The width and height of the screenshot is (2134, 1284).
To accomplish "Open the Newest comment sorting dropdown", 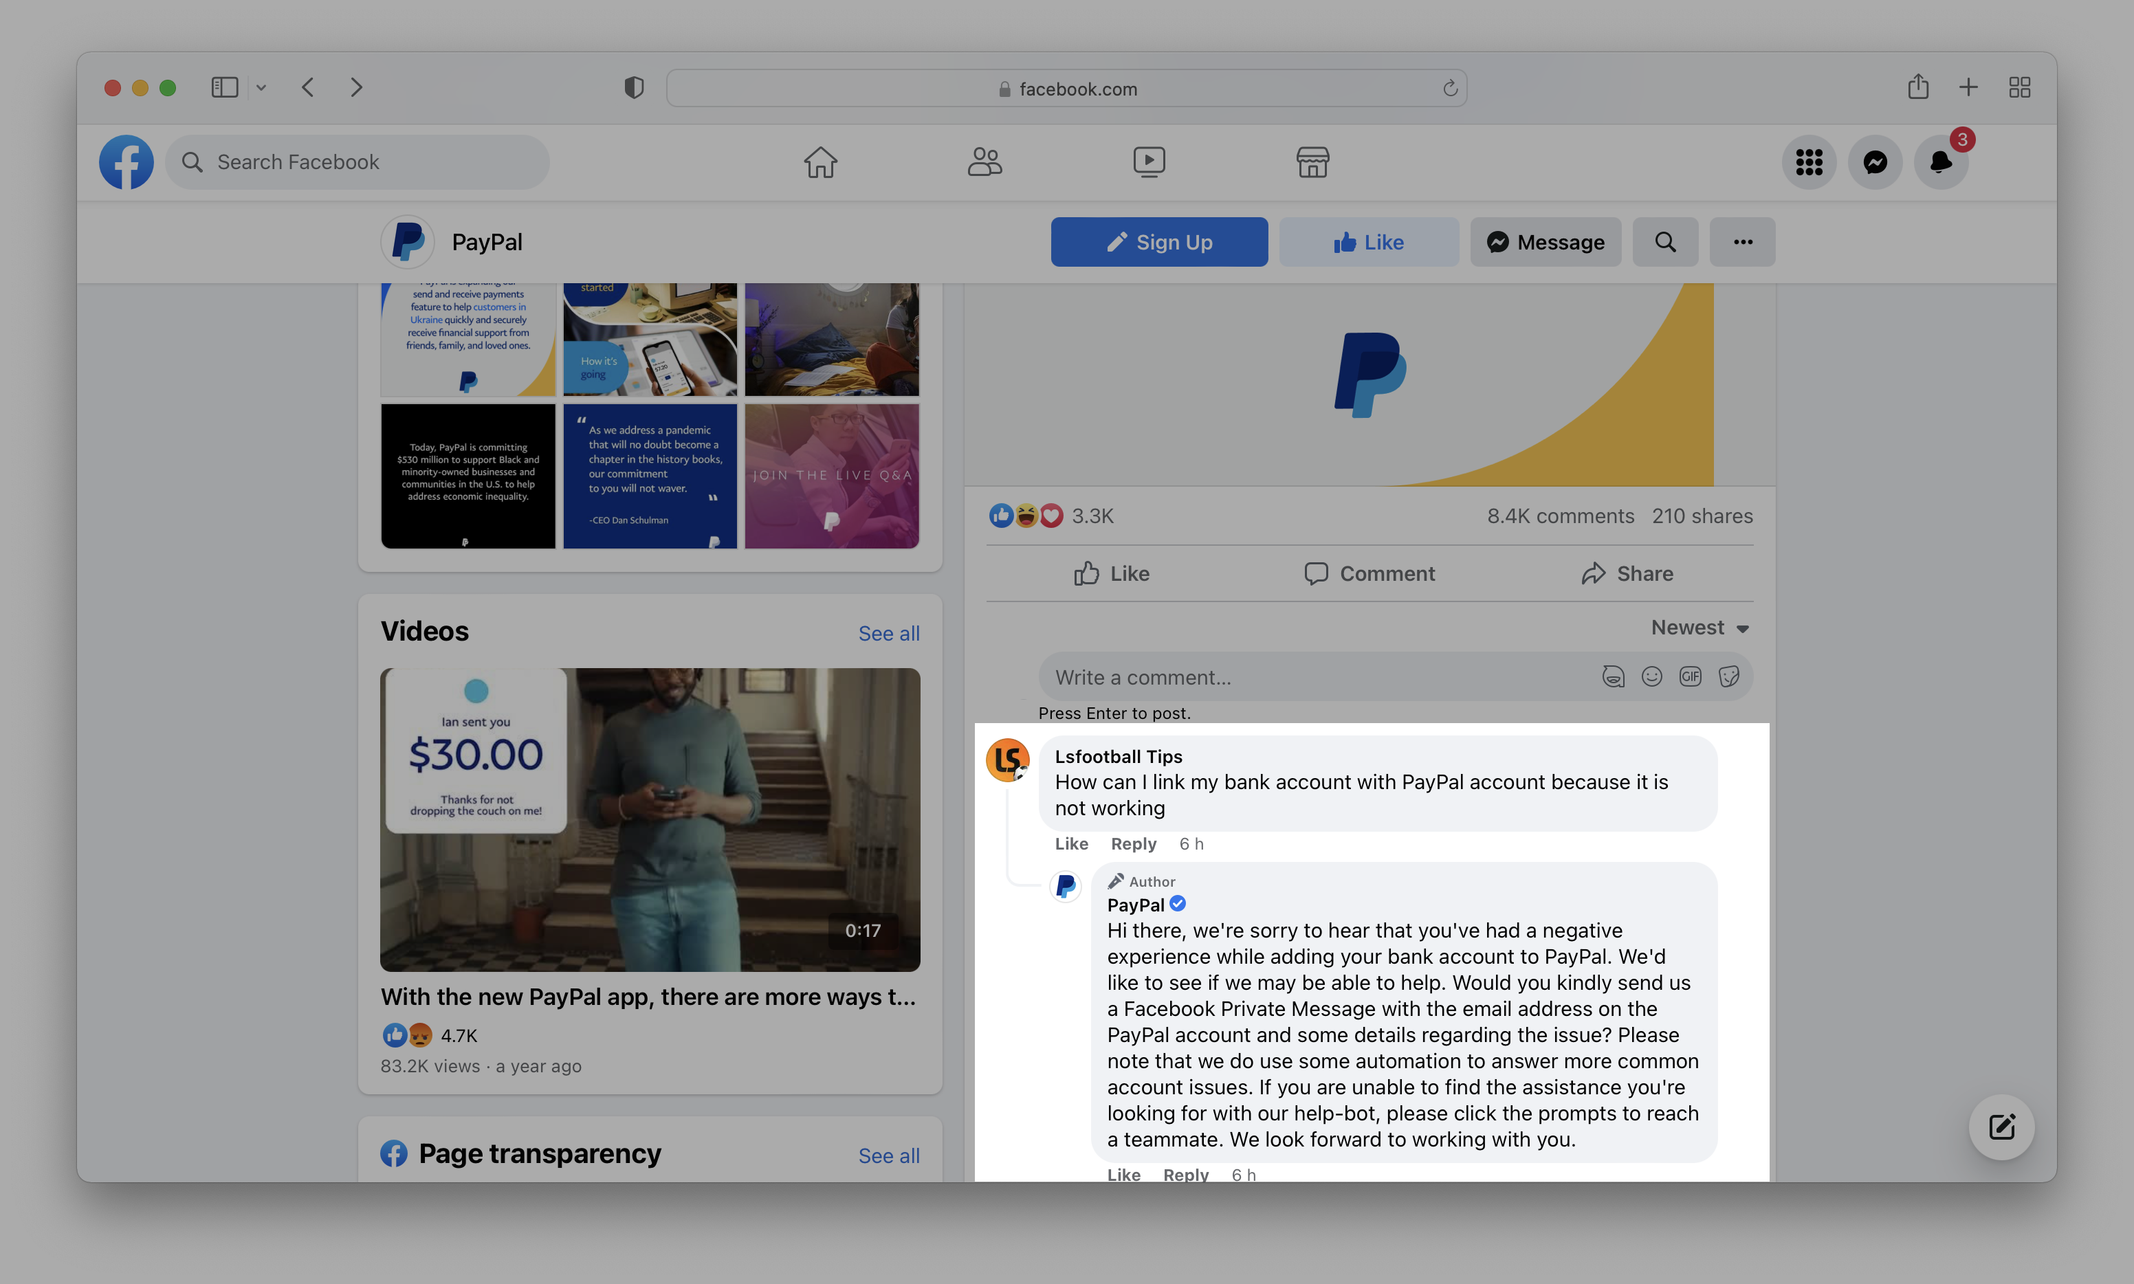I will tap(1699, 628).
